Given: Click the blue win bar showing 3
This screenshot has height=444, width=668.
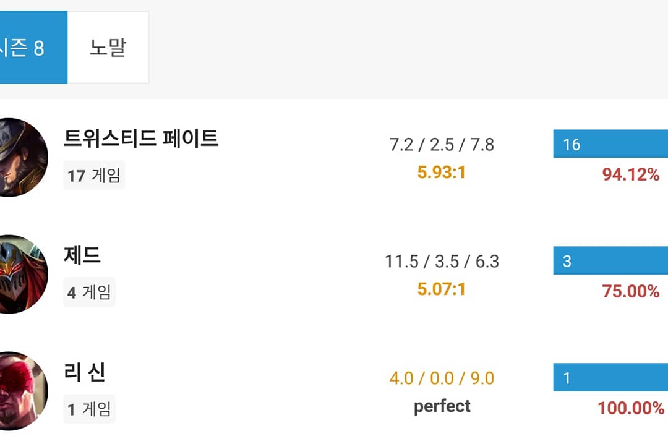Looking at the screenshot, I should click(x=610, y=261).
